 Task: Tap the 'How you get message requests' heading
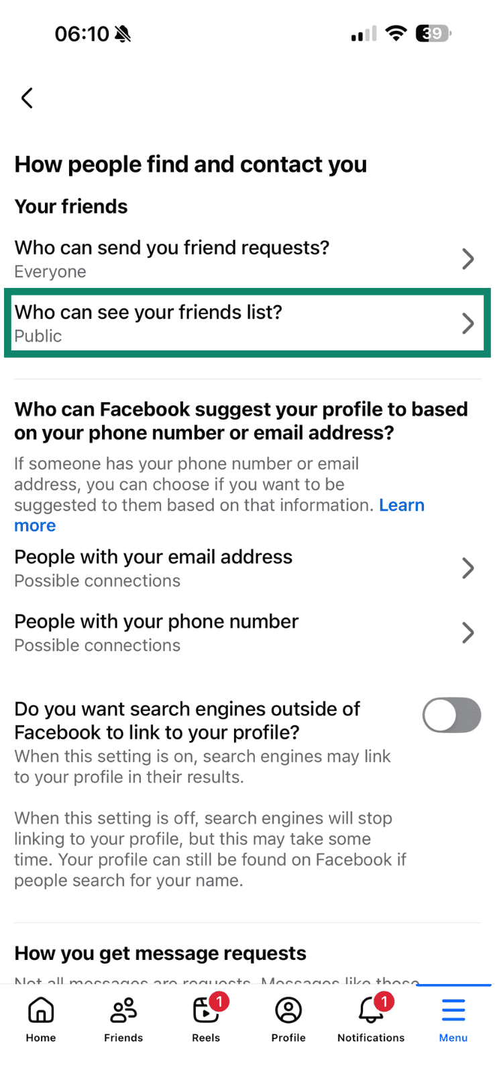pos(160,953)
